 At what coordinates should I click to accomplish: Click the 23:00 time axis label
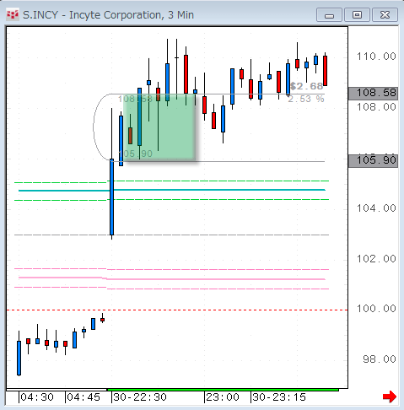pyautogui.click(x=223, y=397)
